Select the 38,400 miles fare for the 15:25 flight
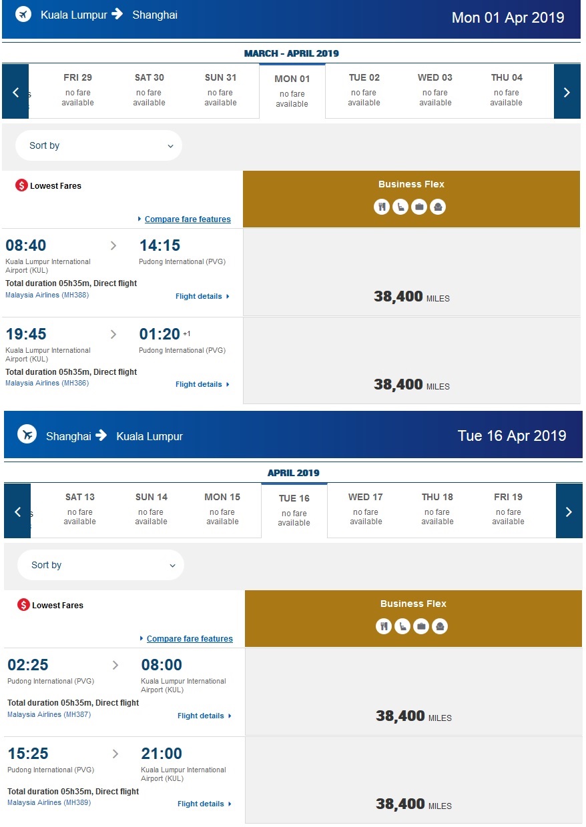The image size is (586, 827). click(x=413, y=804)
